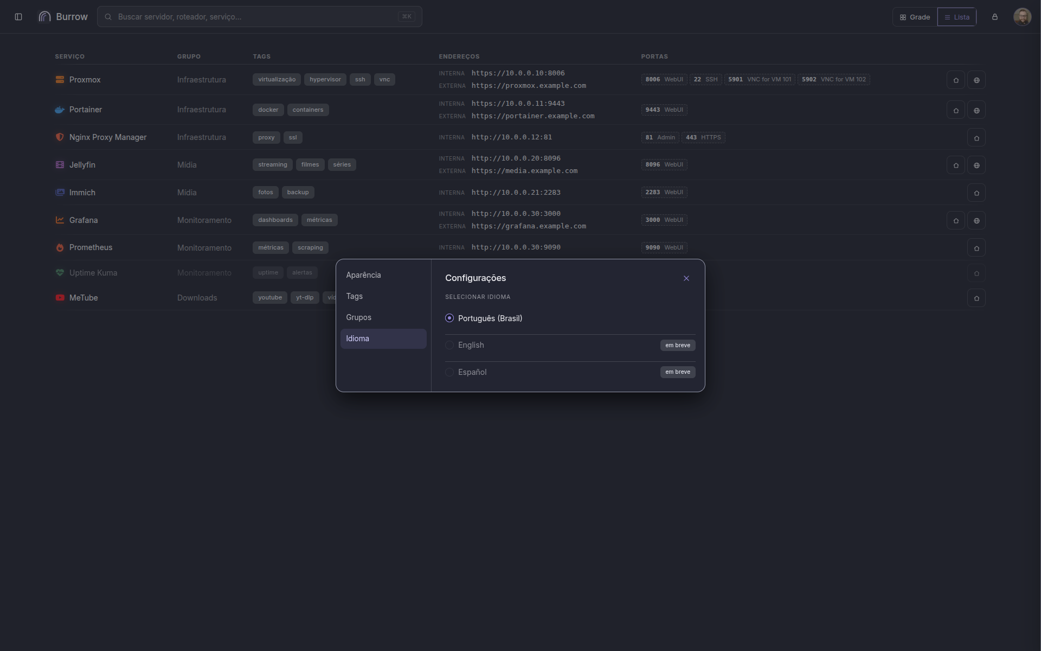
Task: Toggle the sidebar panel icon
Action: pos(18,17)
